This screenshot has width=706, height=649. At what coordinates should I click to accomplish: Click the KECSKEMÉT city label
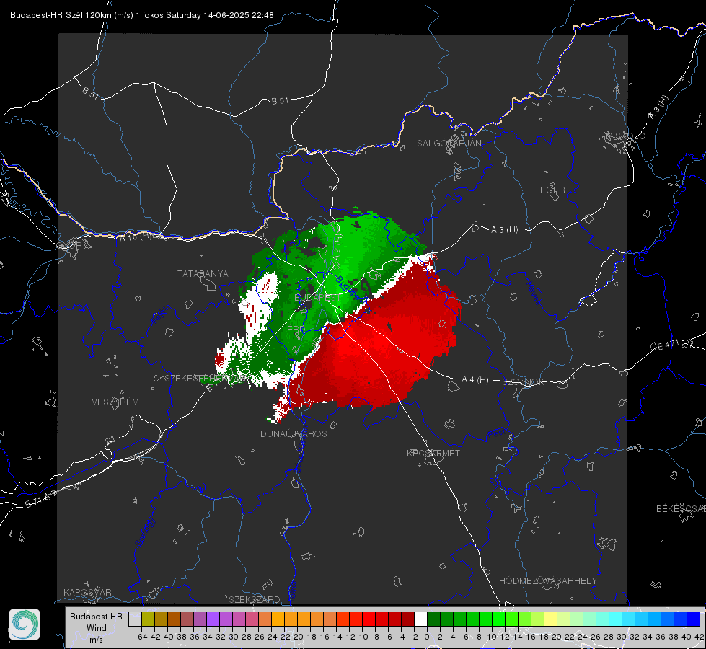[x=433, y=454]
